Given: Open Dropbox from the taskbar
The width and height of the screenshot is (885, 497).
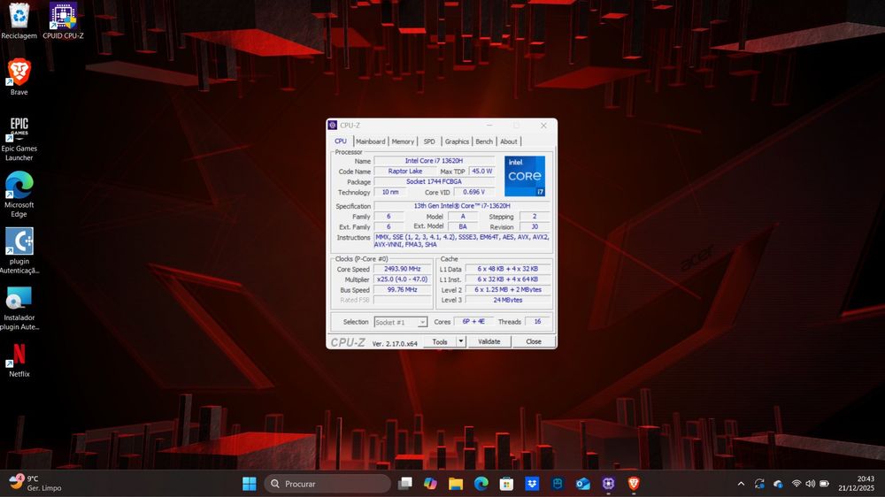Looking at the screenshot, I should [532, 484].
